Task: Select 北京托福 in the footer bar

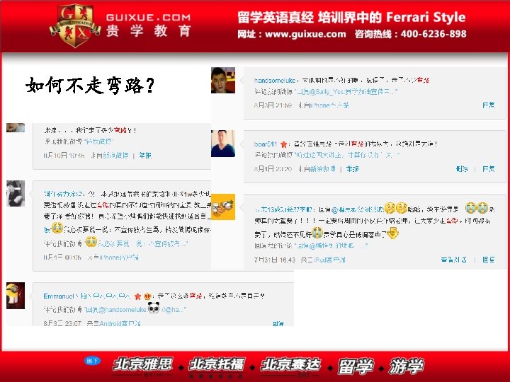Action: click(216, 364)
